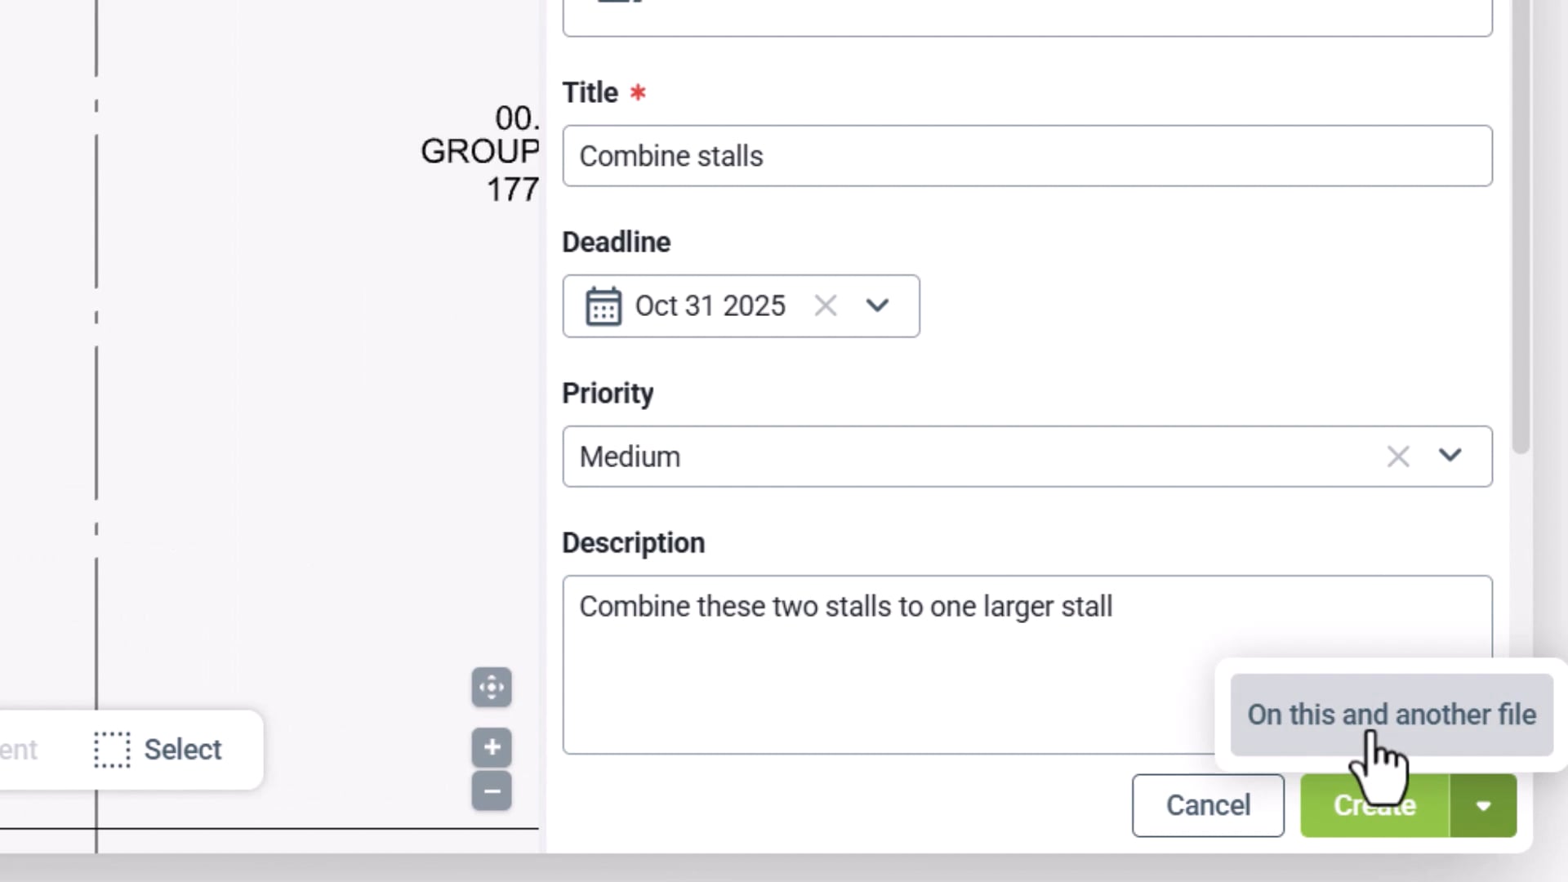Click the pan canvas navigation icon
1568x882 pixels.
point(491,687)
